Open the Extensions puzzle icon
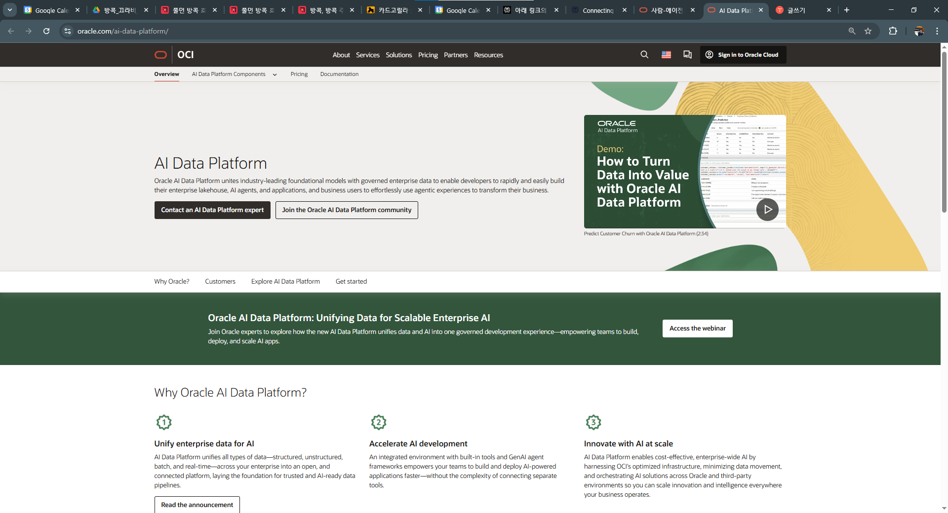This screenshot has width=948, height=513. (x=893, y=31)
